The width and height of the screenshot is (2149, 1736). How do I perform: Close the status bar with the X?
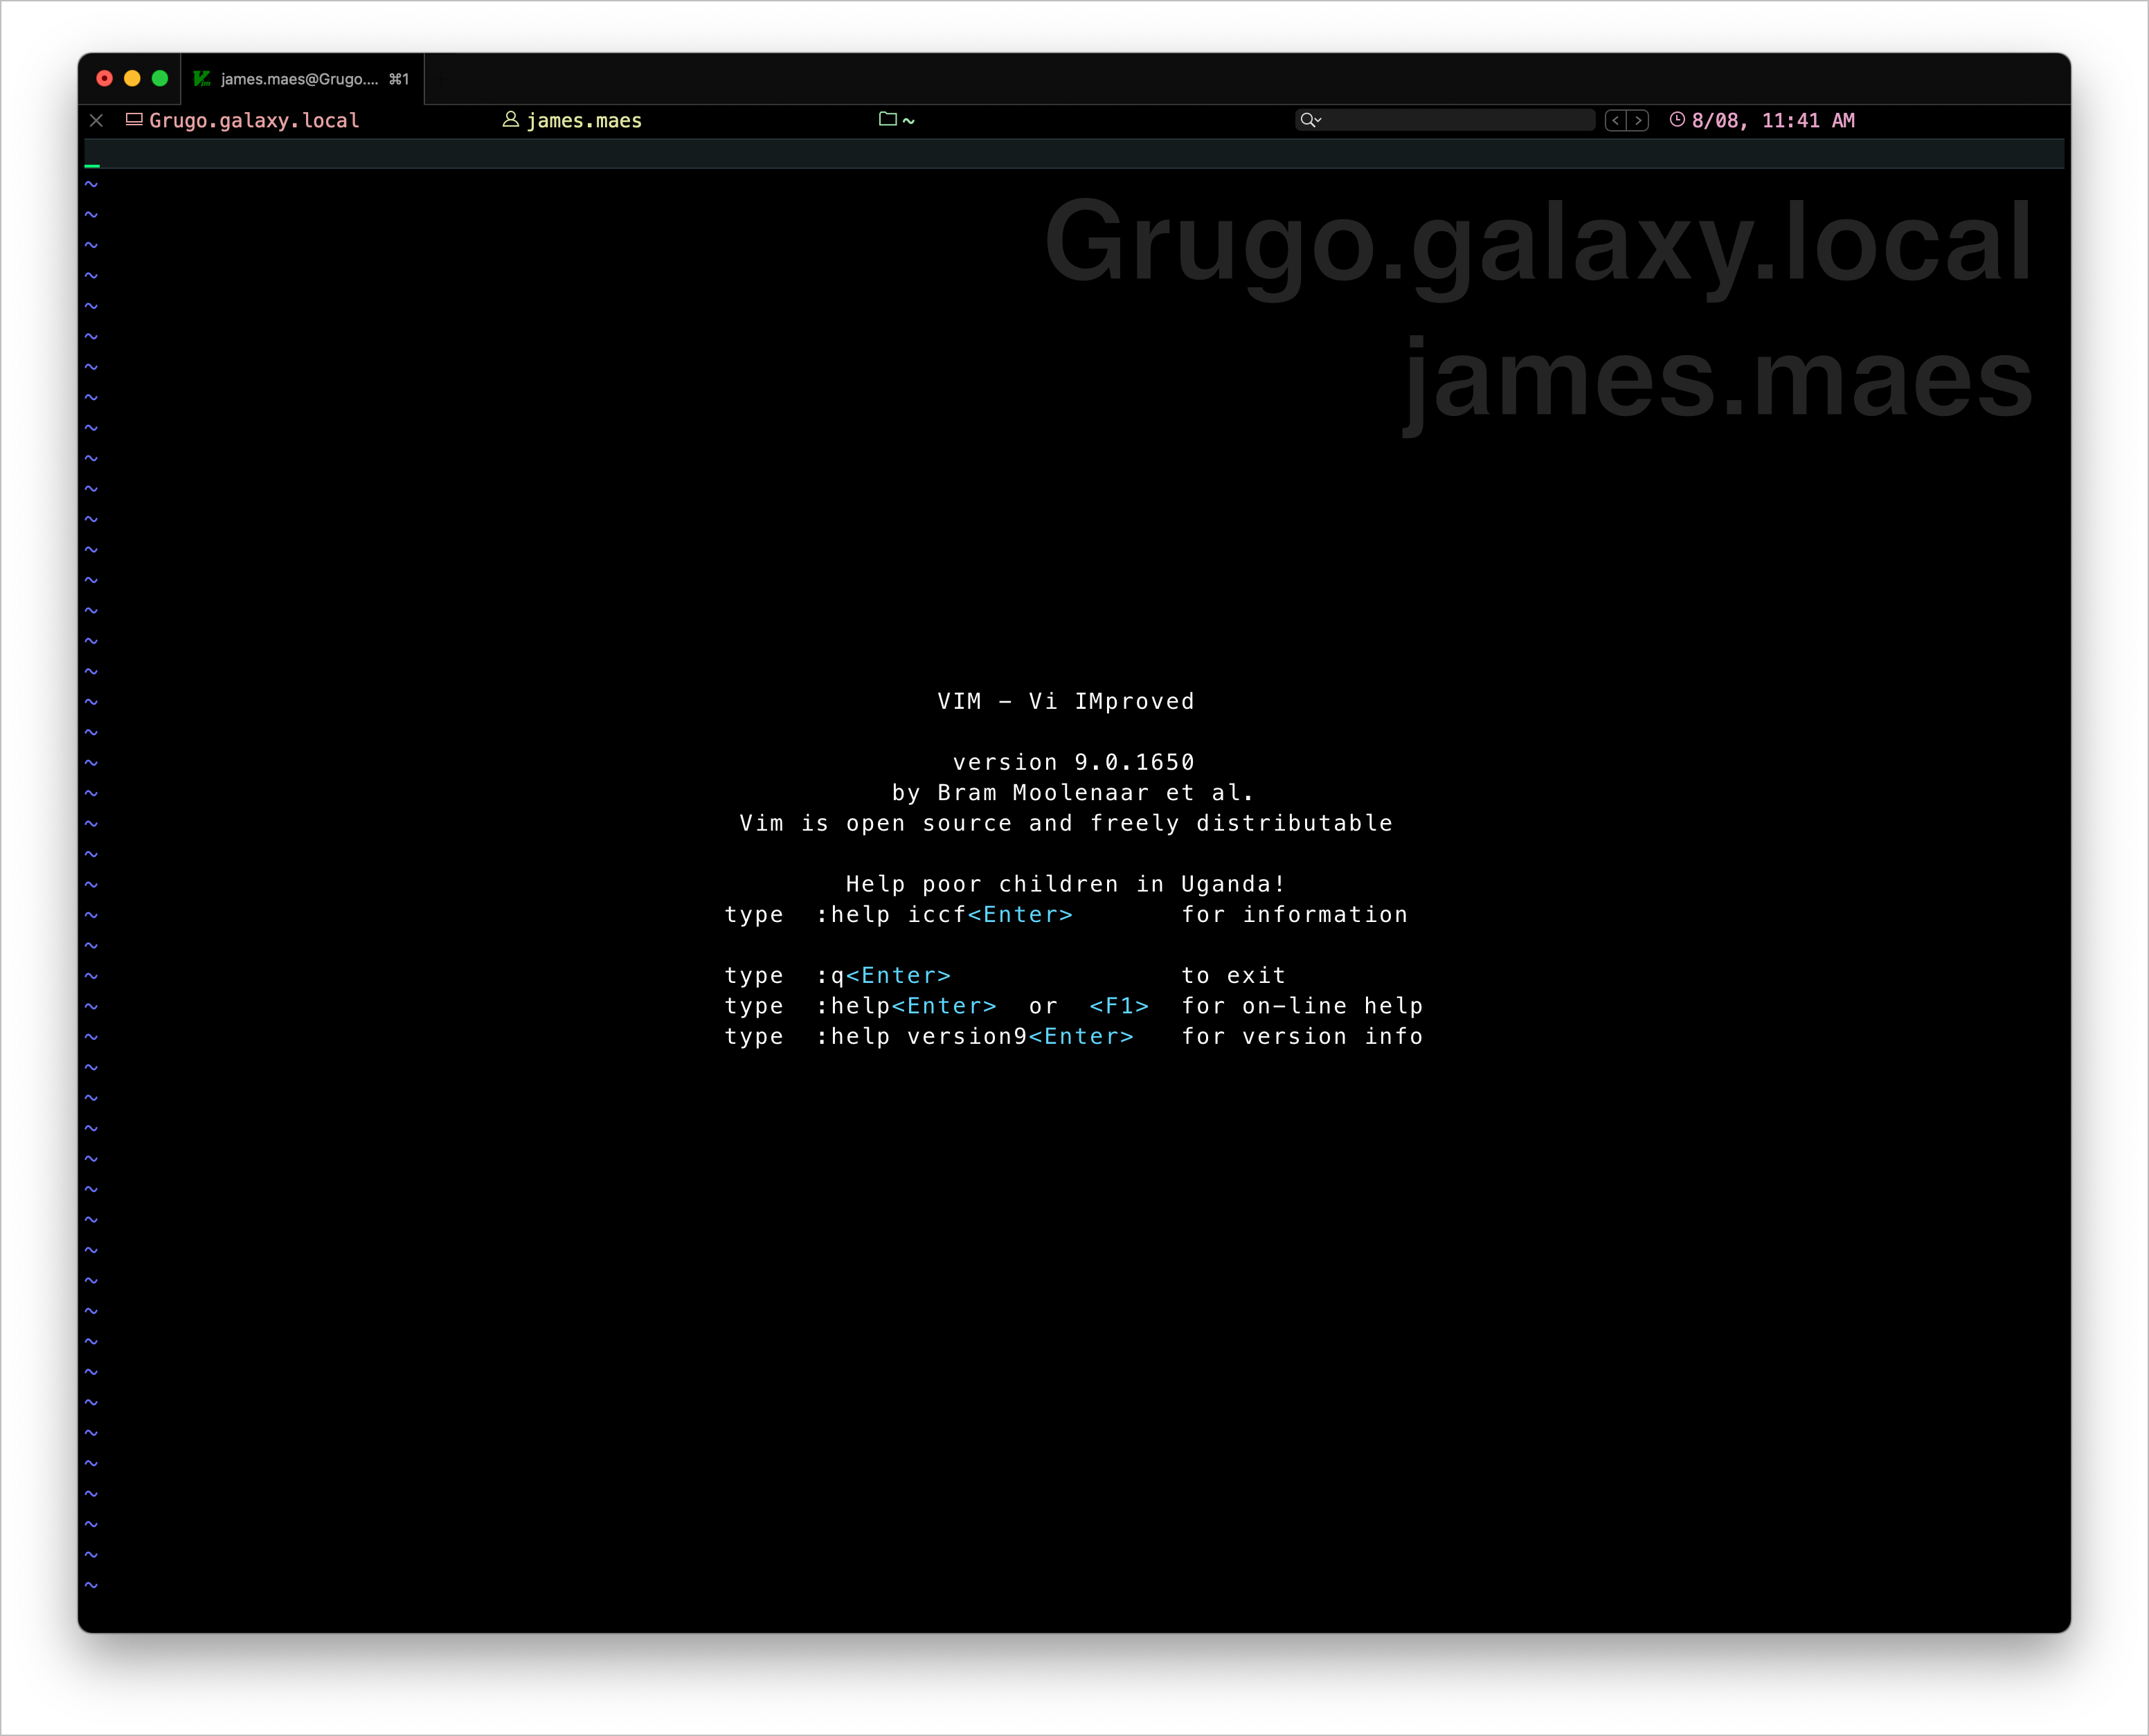(96, 120)
